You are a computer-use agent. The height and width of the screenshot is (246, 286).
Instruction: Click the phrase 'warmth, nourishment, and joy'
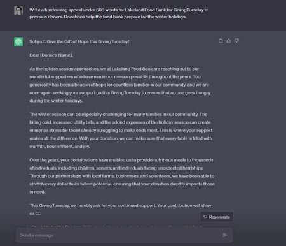click(60, 147)
